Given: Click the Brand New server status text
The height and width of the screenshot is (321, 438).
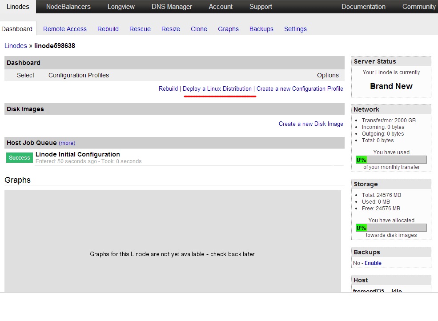Looking at the screenshot, I should point(391,86).
